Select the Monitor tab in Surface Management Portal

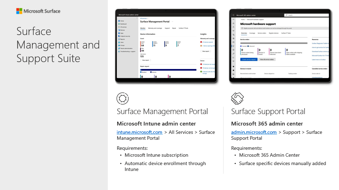coord(143,28)
